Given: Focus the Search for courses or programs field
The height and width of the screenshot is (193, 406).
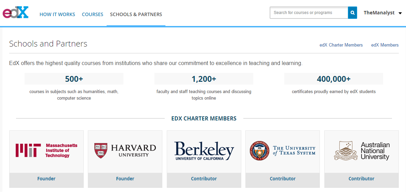Looking at the screenshot, I should point(309,13).
